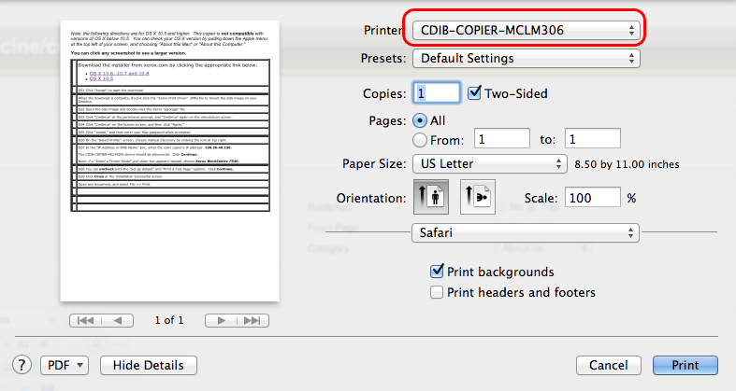
Task: Select the All pages radio button
Action: tap(419, 120)
